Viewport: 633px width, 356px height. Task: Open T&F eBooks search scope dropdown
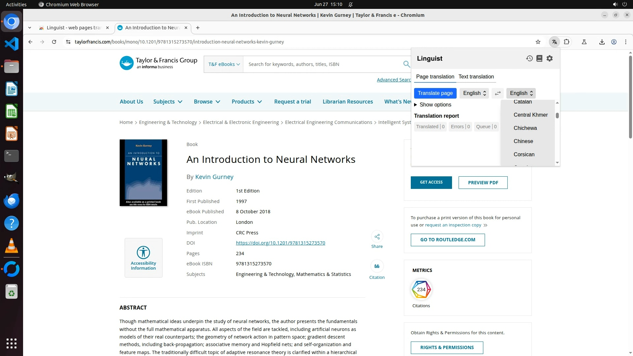click(224, 64)
